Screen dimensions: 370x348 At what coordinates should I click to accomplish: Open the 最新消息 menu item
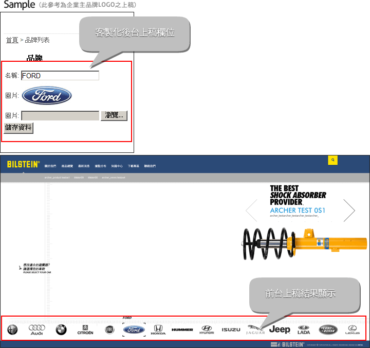(84, 166)
